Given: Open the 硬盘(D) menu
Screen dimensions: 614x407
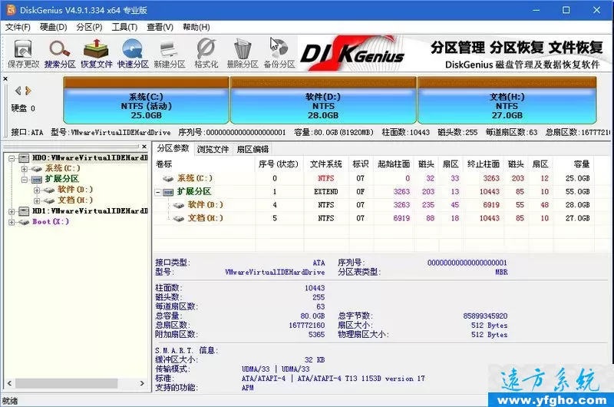Looking at the screenshot, I should coord(53,27).
